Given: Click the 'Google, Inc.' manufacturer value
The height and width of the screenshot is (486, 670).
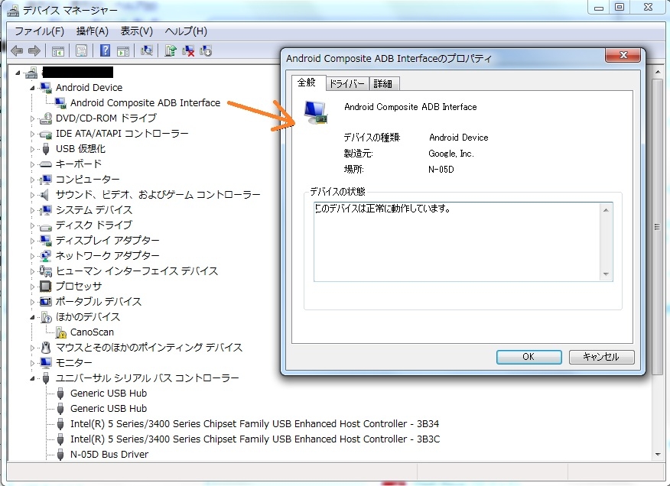Looking at the screenshot, I should [451, 154].
